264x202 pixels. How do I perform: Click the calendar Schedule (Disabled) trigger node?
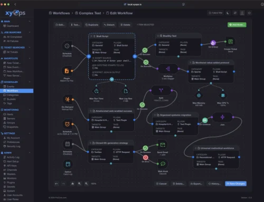(x=68, y=144)
